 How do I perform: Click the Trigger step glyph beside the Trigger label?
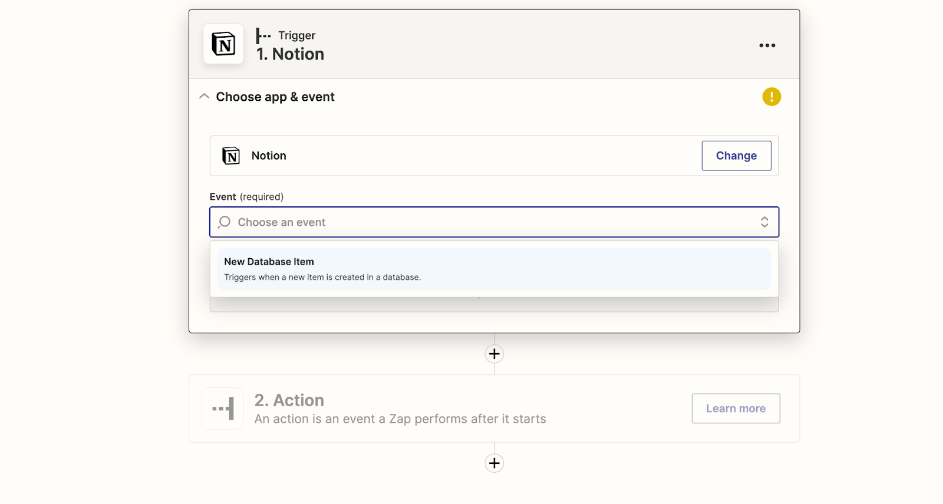click(263, 36)
